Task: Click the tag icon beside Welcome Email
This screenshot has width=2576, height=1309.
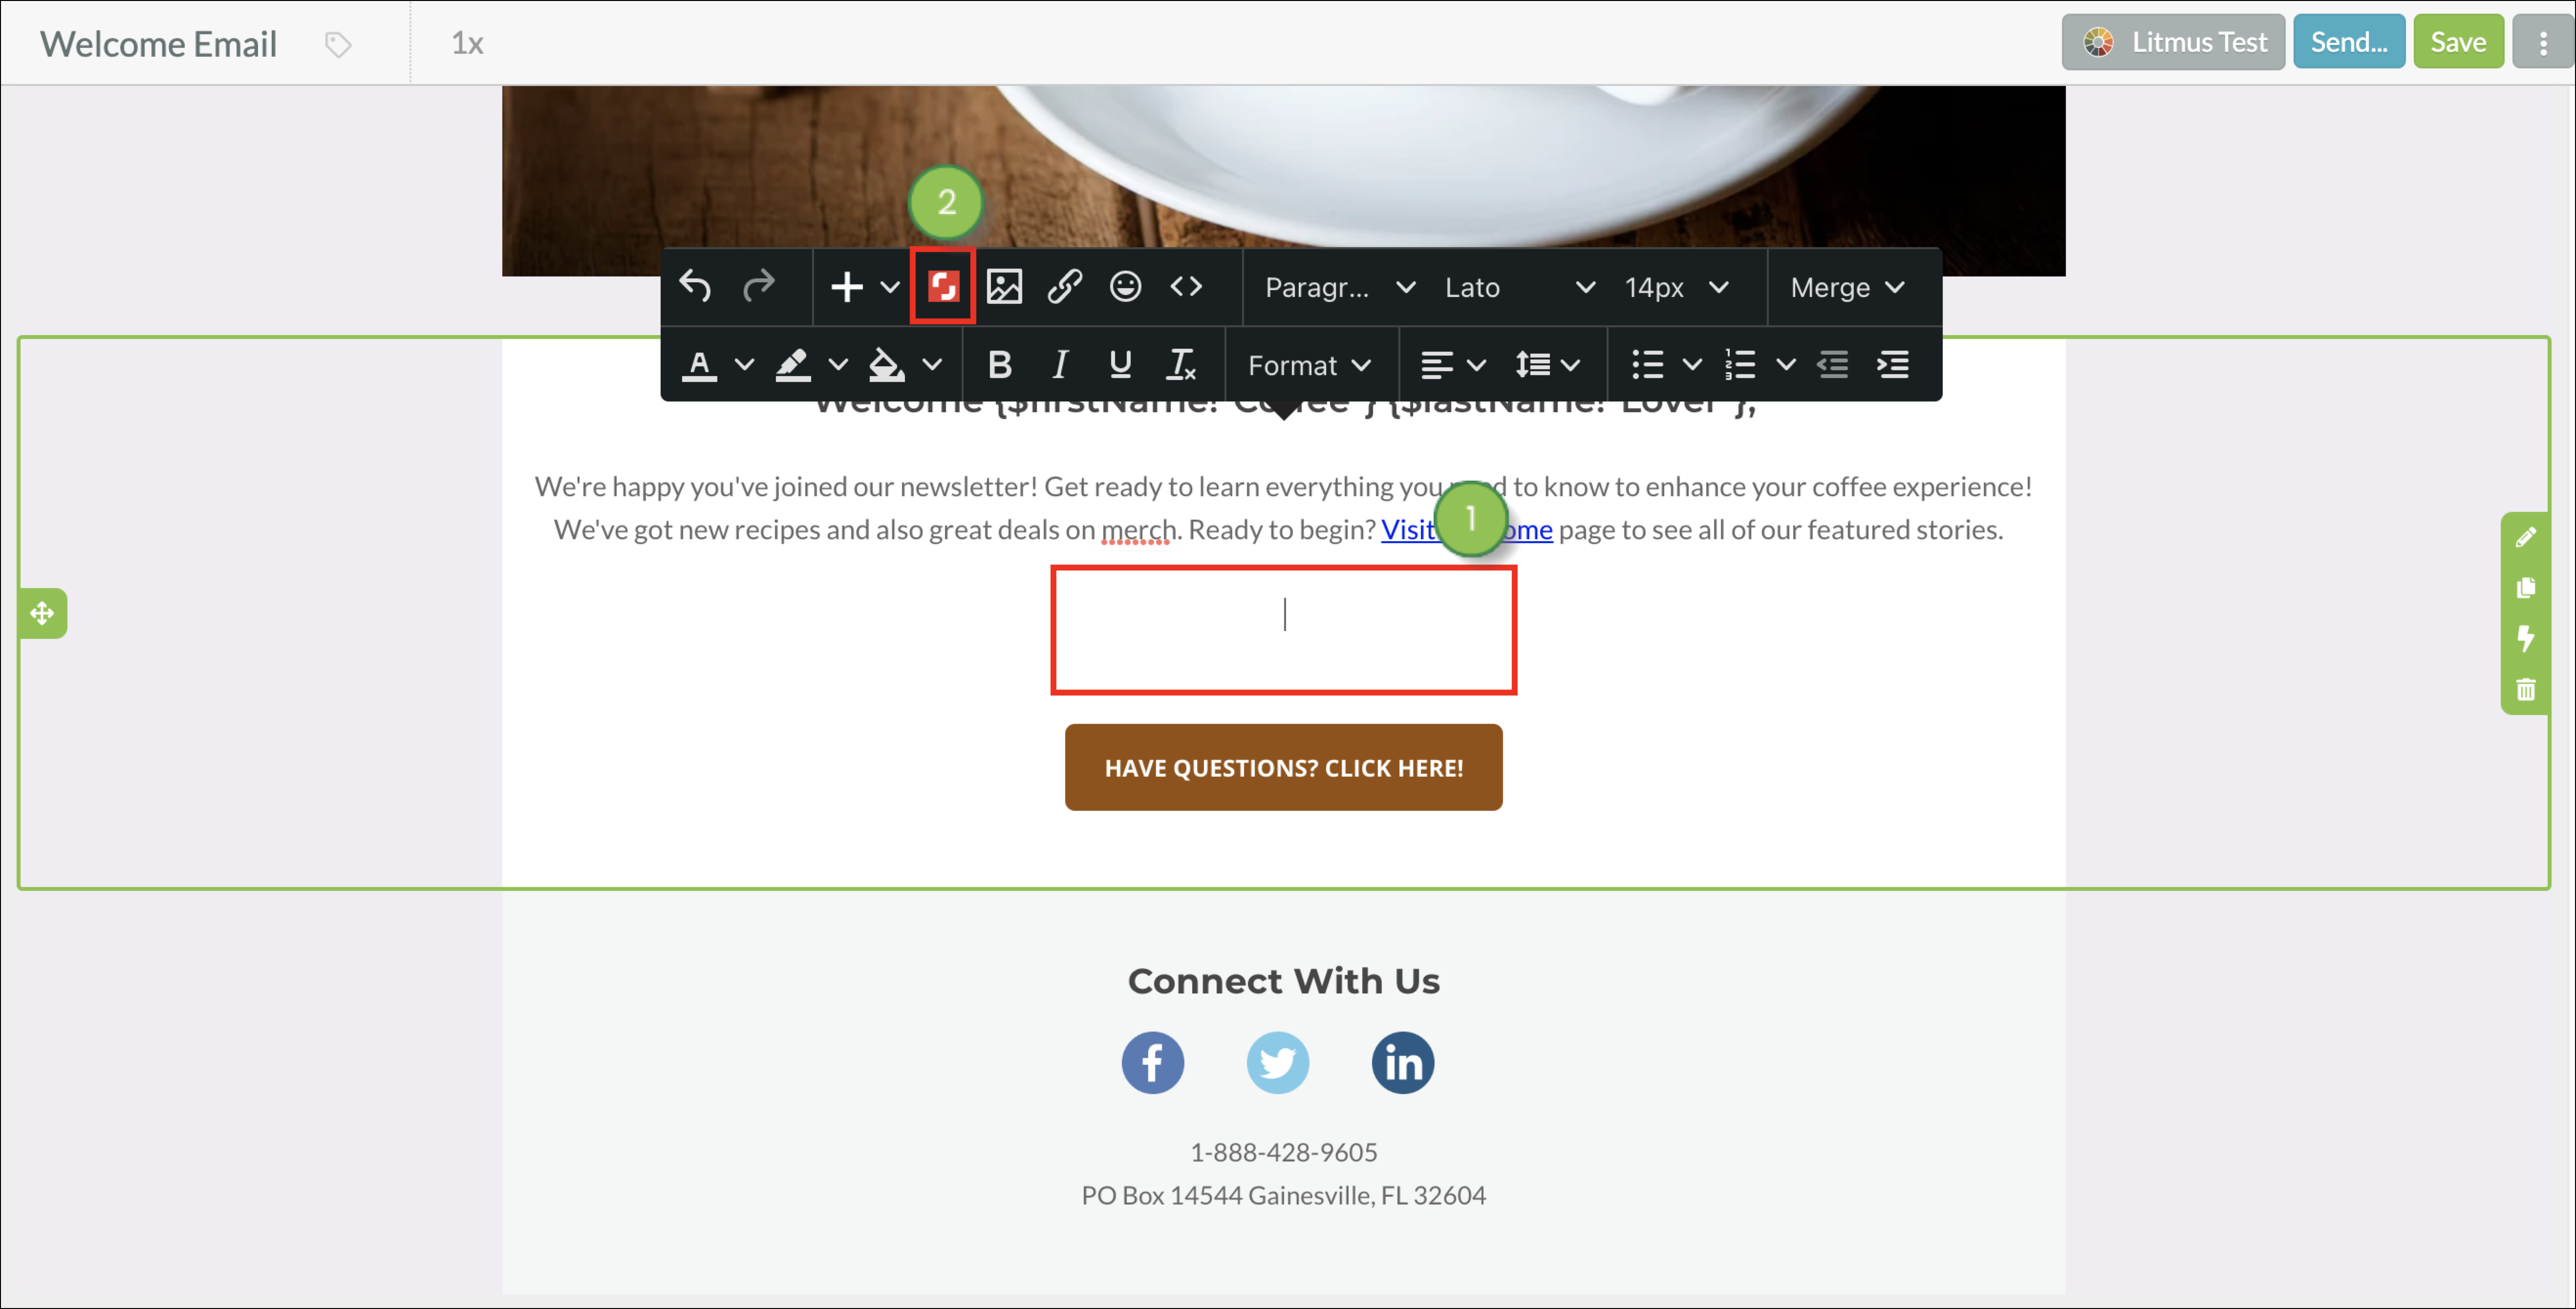Action: [338, 44]
